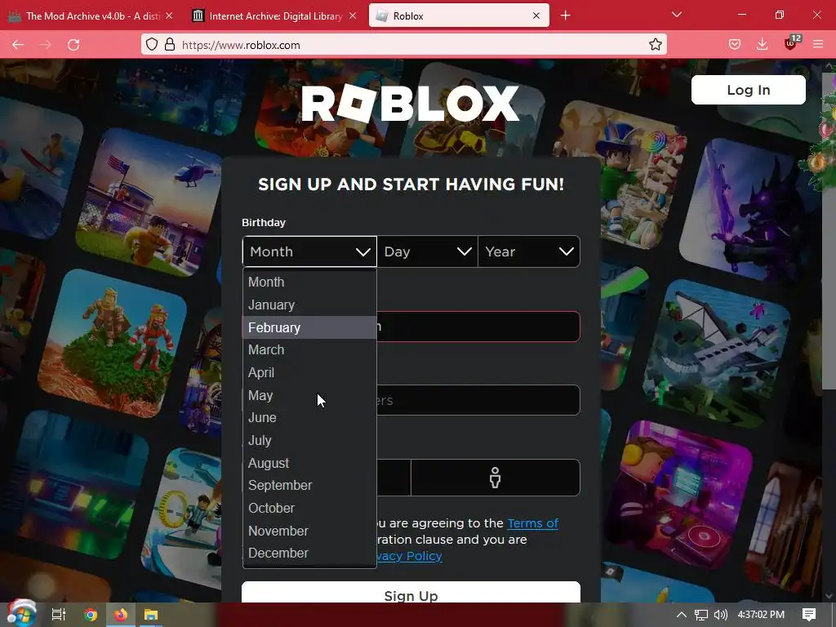This screenshot has width=836, height=627.
Task: Choose the Month placeholder option
Action: [309, 282]
